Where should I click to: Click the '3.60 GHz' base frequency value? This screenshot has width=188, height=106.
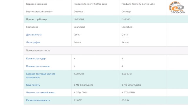click(127, 74)
